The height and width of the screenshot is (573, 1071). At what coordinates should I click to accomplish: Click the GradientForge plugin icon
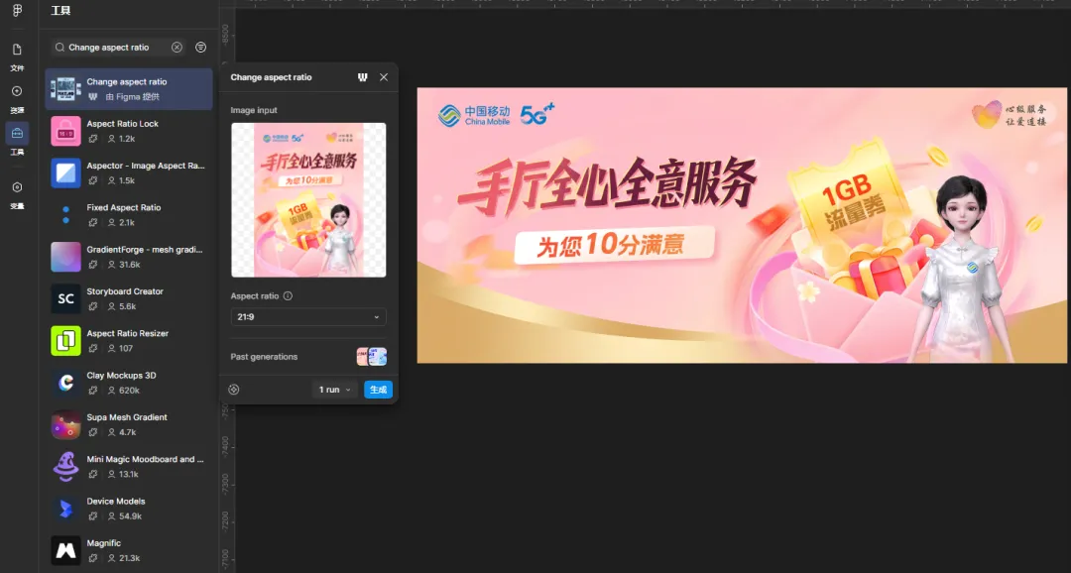coord(65,257)
